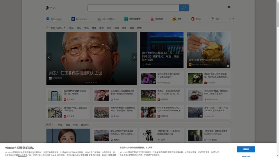Screen dimensions: 279x157
Task: Open the snack food brain aging story
Action: click(208, 50)
